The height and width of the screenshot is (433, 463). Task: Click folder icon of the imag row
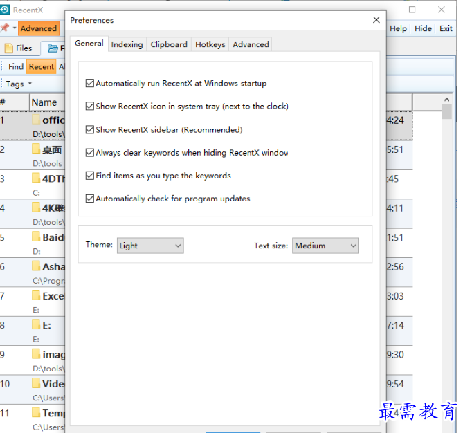tap(36, 353)
